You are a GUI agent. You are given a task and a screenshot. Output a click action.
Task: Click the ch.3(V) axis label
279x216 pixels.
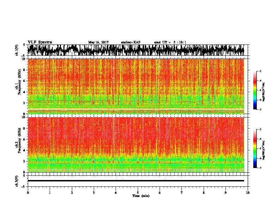[17, 181]
